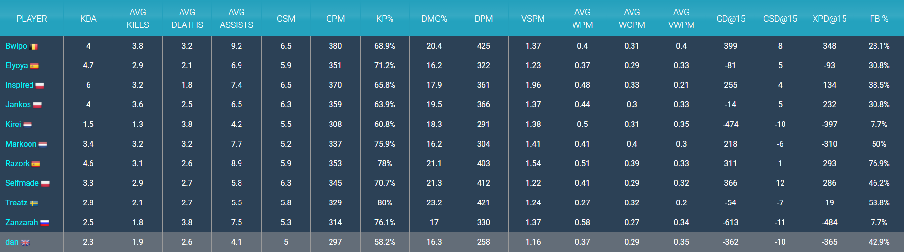Select the Bwipo player name
The height and width of the screenshot is (252, 904).
click(16, 46)
